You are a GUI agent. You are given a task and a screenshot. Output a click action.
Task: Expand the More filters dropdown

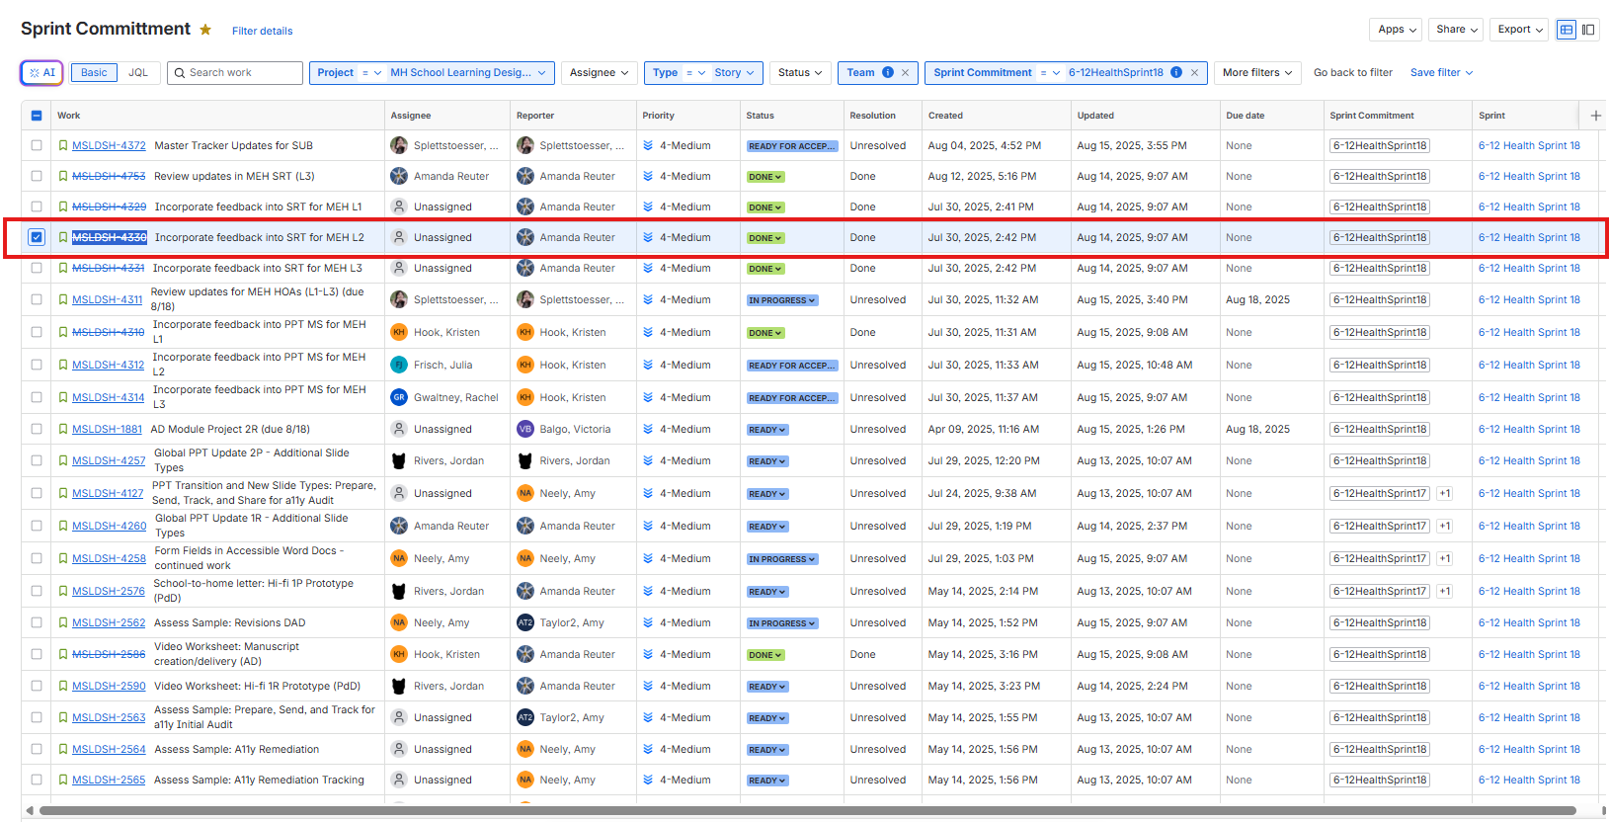1257,72
